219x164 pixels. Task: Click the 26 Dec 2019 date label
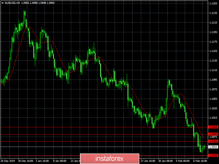8,161
